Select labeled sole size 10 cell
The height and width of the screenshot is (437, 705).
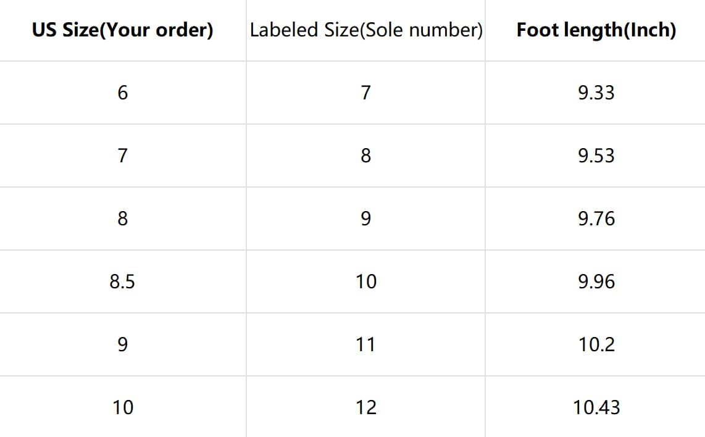(365, 281)
